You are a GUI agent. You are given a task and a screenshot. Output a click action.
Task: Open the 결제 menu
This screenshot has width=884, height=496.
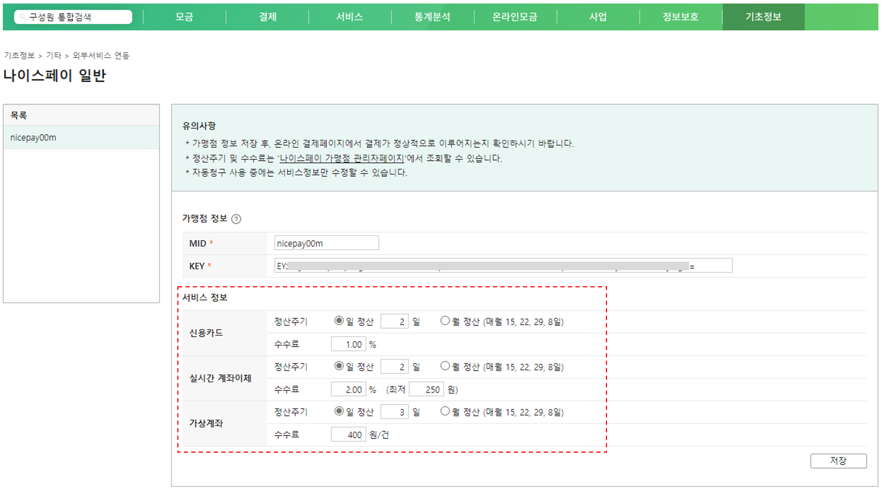pyautogui.click(x=267, y=17)
